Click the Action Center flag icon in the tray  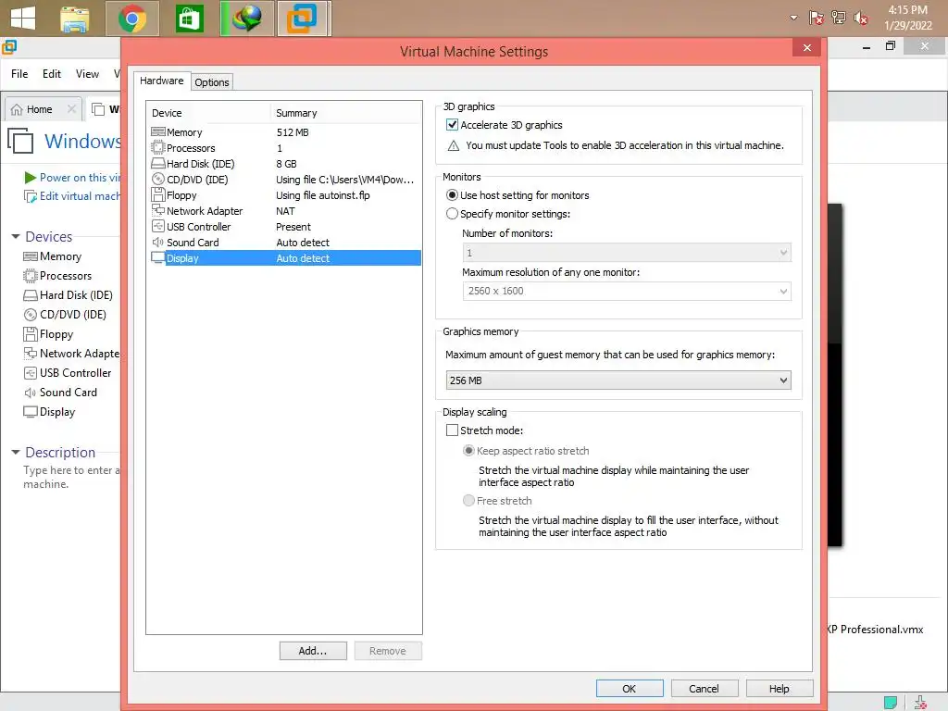[817, 19]
